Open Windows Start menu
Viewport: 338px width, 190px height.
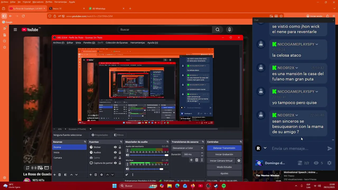coord(114,186)
